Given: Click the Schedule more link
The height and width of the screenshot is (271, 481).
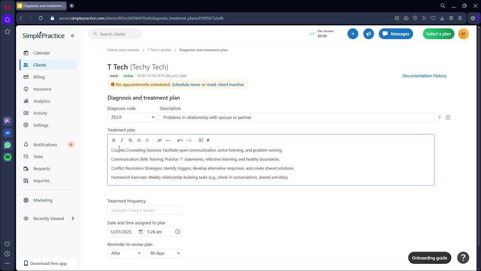Looking at the screenshot, I should point(186,85).
